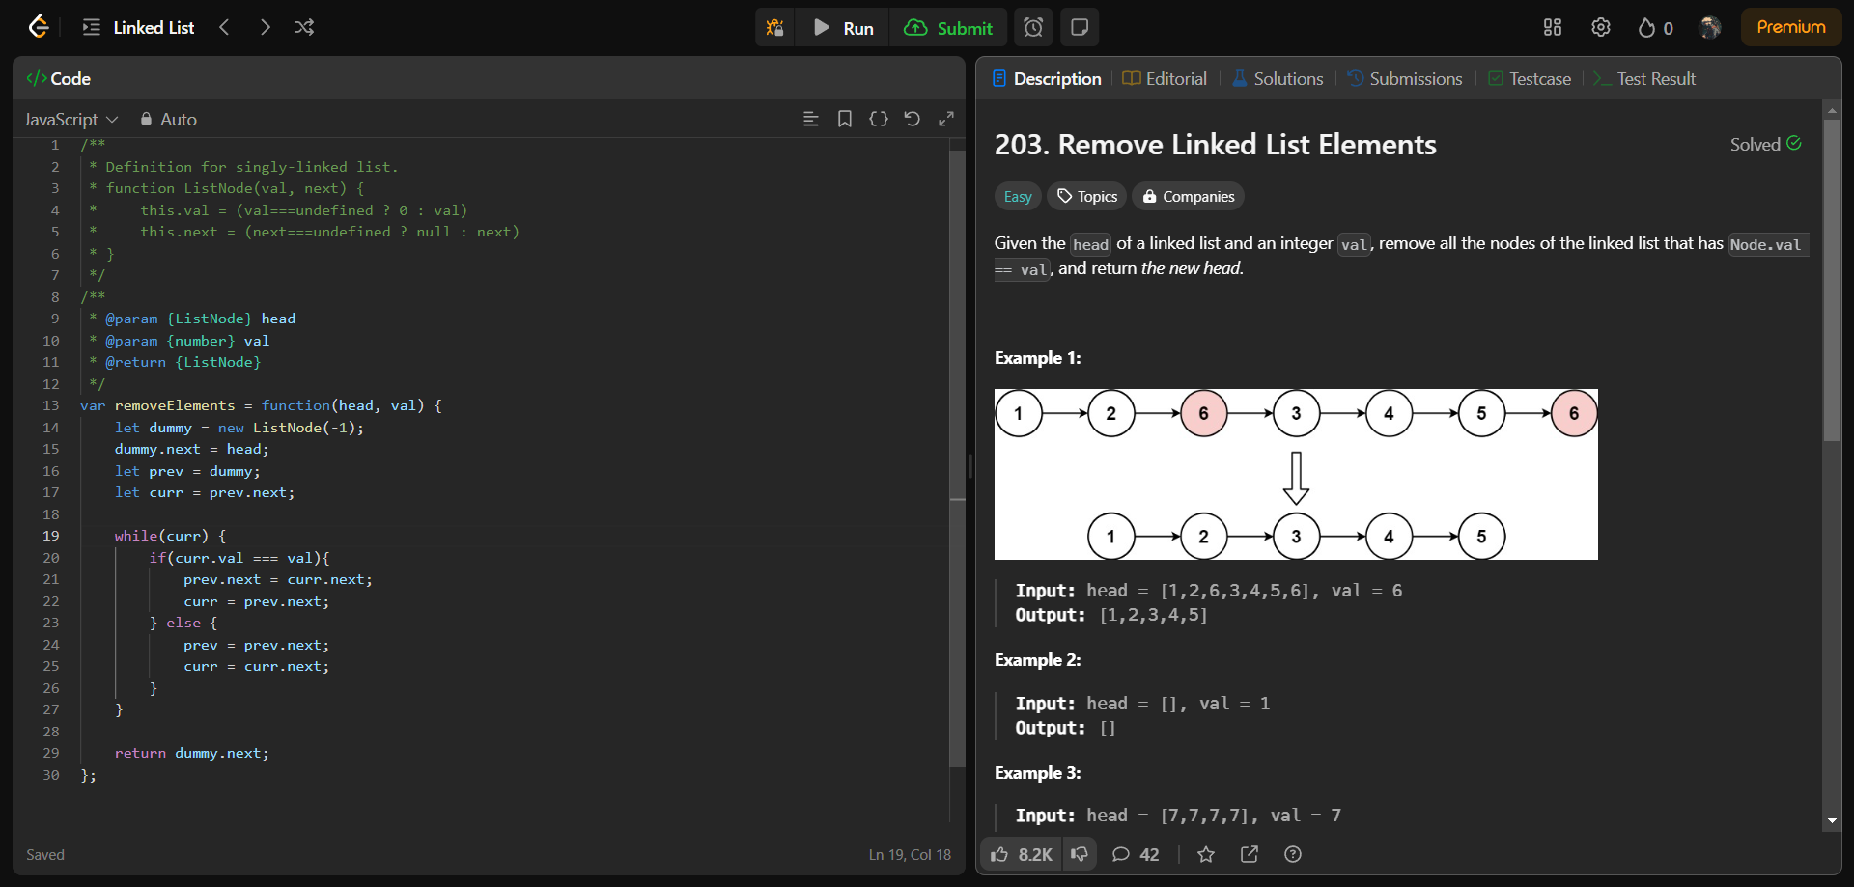Expand the Companies section
Screen dimensions: 1854x887
point(1188,196)
